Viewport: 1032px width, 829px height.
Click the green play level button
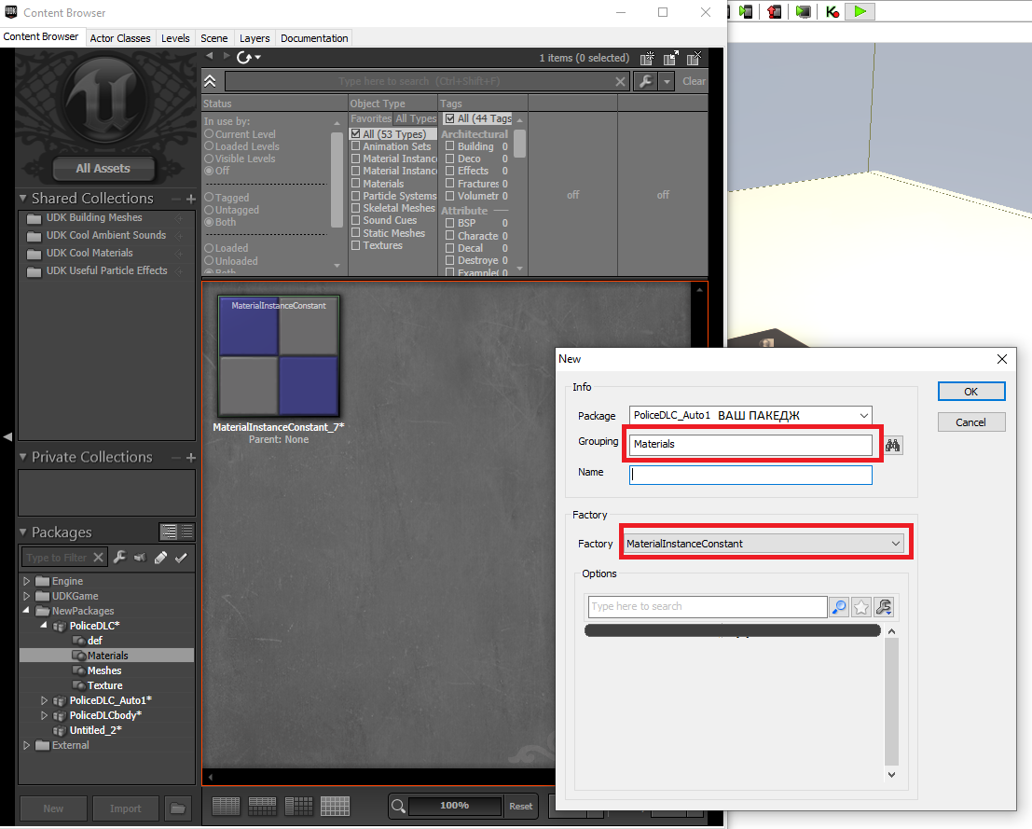click(860, 11)
